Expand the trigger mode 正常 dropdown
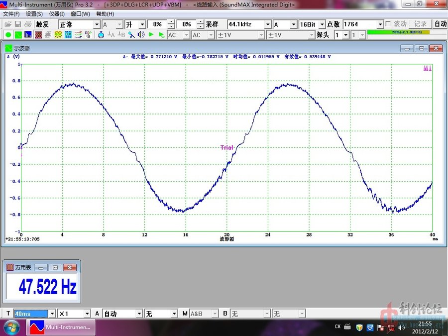448x336 pixels. 97,24
